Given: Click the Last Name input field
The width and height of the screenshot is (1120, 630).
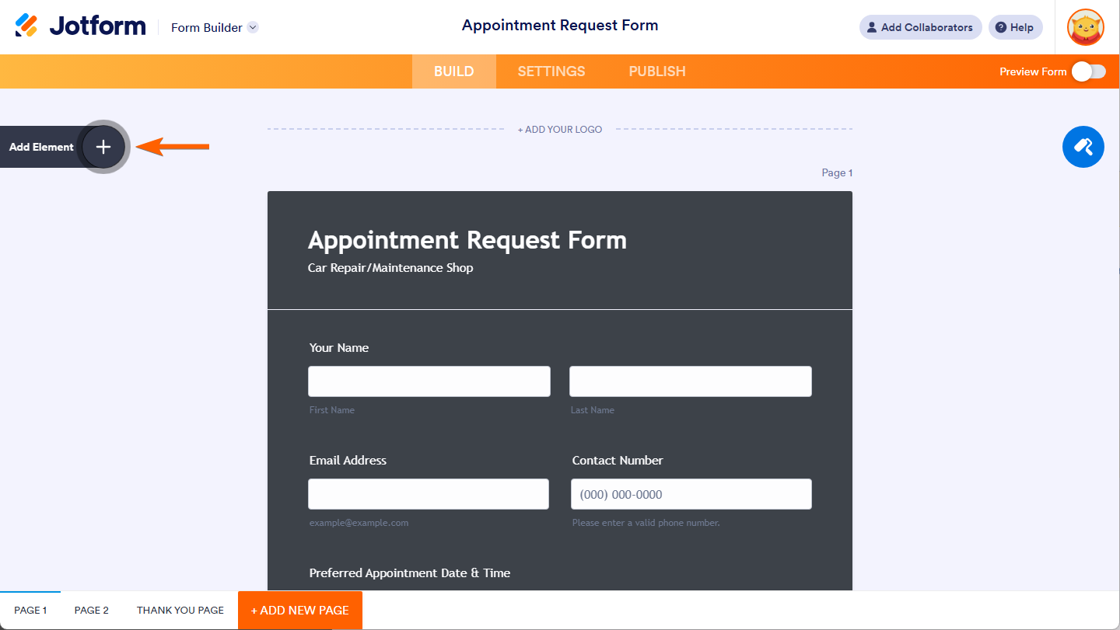Looking at the screenshot, I should (691, 381).
